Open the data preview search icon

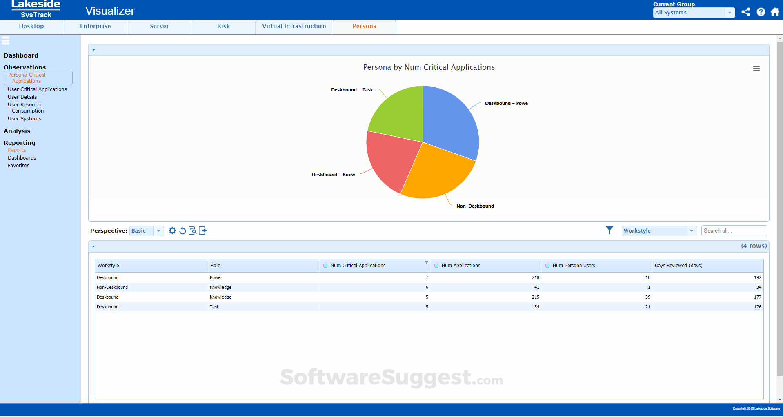pyautogui.click(x=192, y=231)
